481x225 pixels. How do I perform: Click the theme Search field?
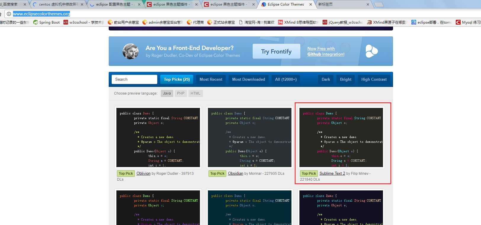click(x=134, y=79)
